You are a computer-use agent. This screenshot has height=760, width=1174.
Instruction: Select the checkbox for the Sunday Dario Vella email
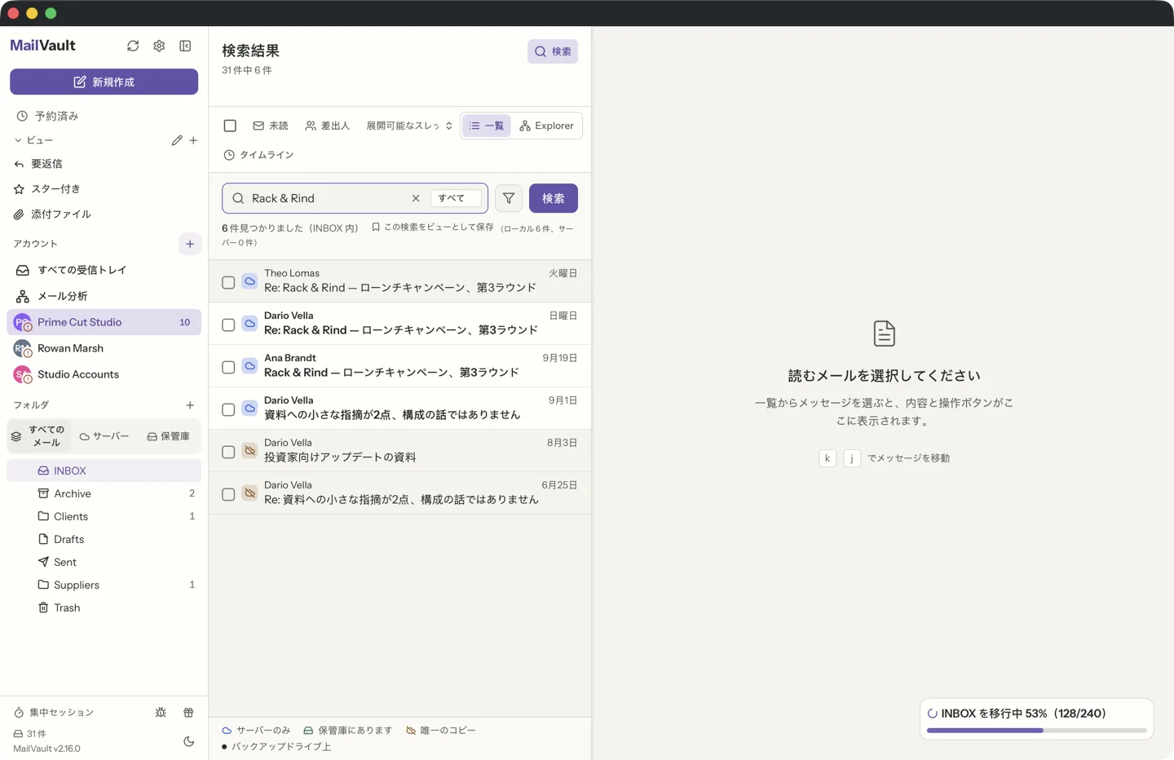[228, 325]
